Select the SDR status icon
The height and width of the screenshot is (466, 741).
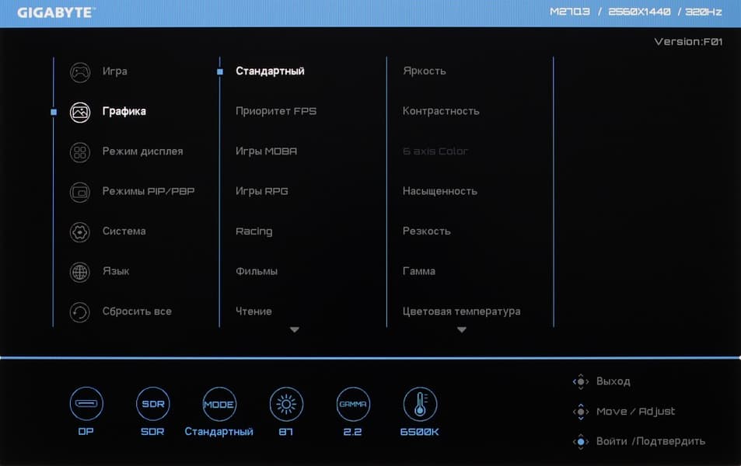(152, 404)
